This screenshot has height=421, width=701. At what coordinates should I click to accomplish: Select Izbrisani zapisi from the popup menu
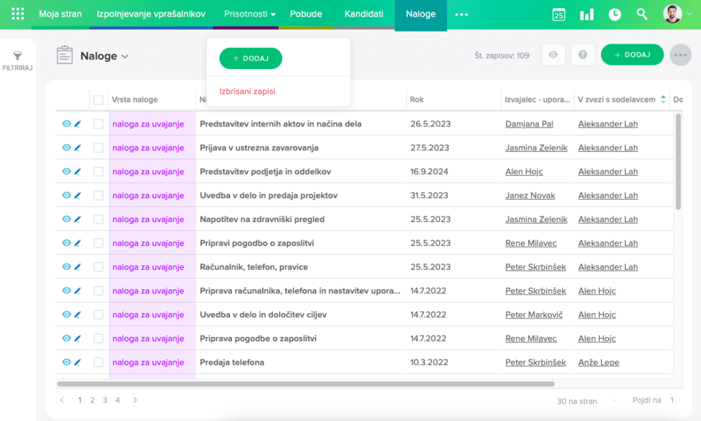coord(247,91)
